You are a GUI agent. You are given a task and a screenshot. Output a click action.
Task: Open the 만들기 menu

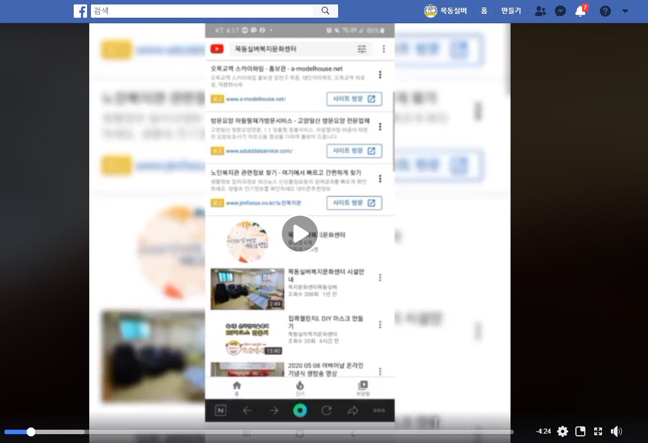(x=511, y=11)
